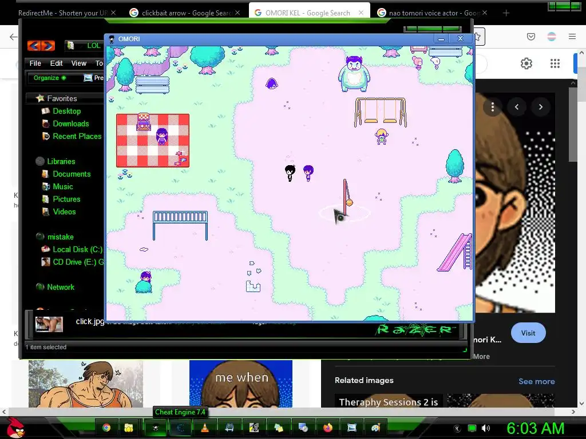Image resolution: width=586 pixels, height=439 pixels.
Task: Click the browser horizontal scrollbar right arrow
Action: 573,412
